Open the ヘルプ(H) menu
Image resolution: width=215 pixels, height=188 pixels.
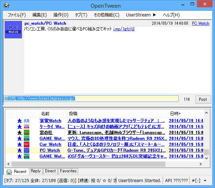[x=171, y=15]
